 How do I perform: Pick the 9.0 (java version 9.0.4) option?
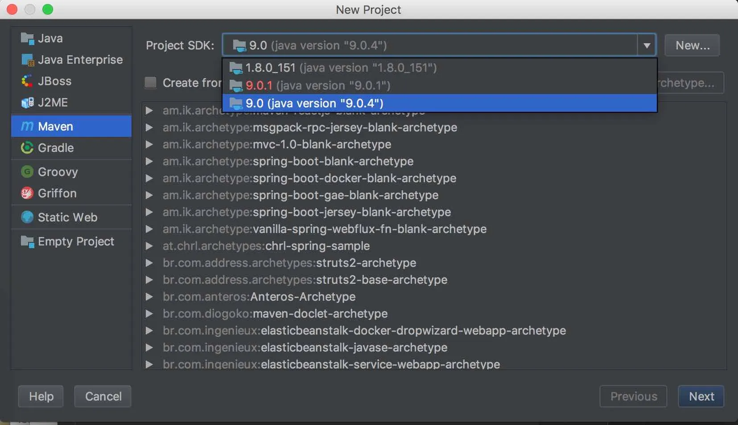pyautogui.click(x=440, y=103)
